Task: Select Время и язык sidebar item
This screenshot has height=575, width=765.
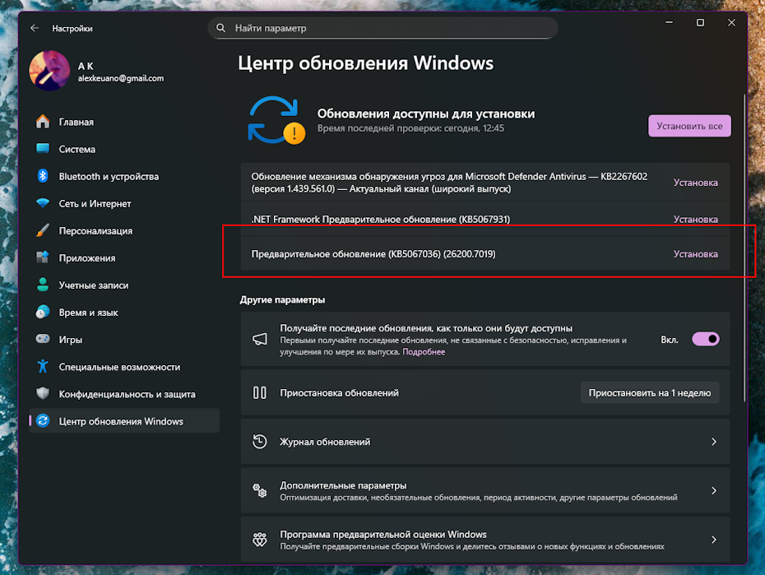Action: [88, 313]
